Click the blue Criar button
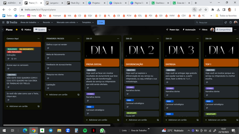 pos(101,22)
